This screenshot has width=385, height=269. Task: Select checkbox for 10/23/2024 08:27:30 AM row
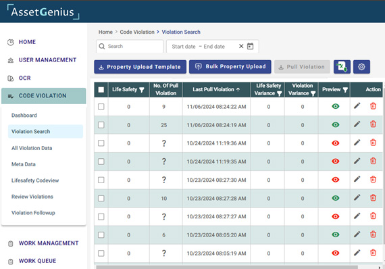tap(101, 180)
